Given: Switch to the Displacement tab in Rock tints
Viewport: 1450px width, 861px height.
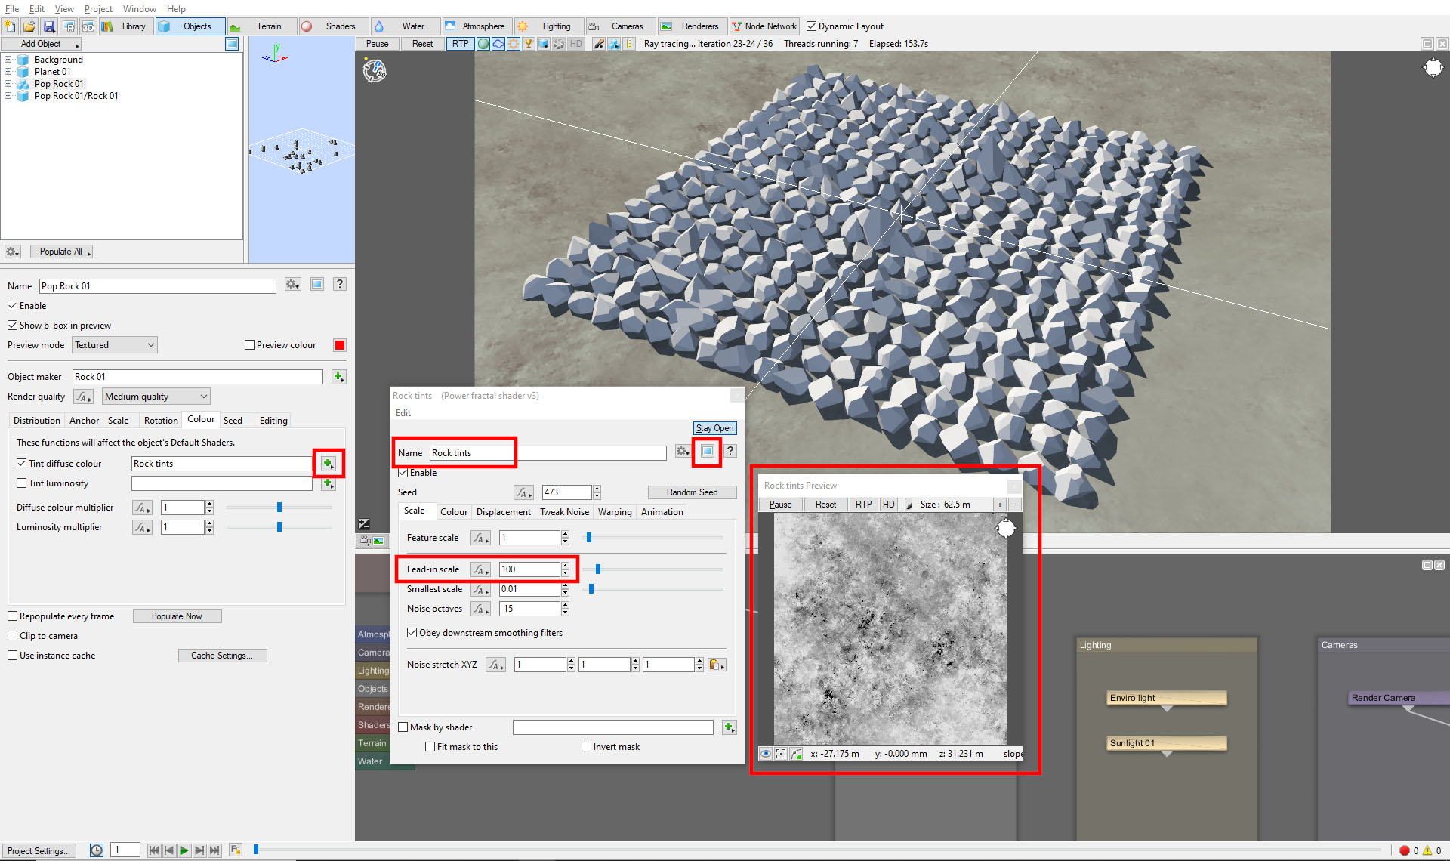Looking at the screenshot, I should click(503, 512).
